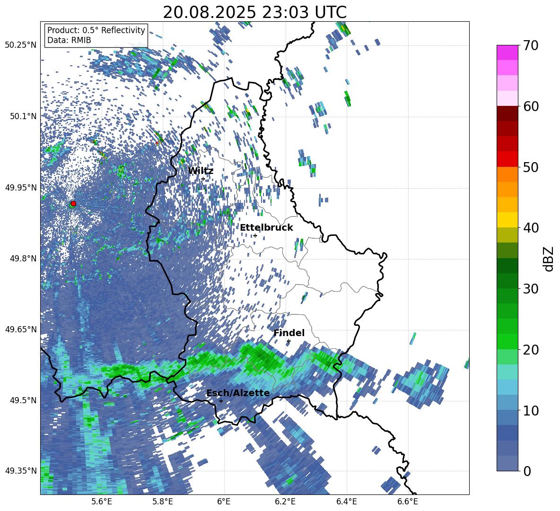Viewport: 560px width, 511px height.
Task: Click the 49.5°N latitude tick label
Action: [x=23, y=400]
